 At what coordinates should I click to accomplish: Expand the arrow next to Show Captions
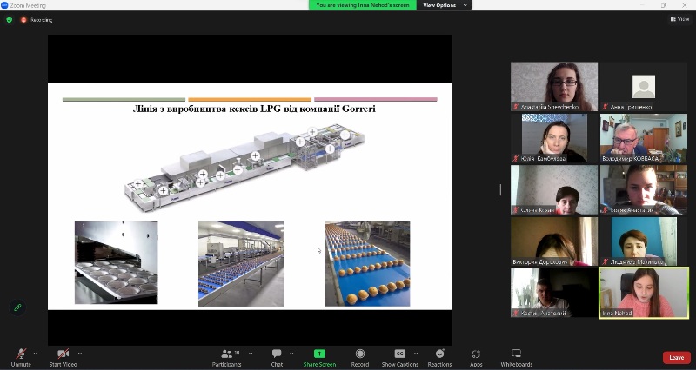pos(416,353)
